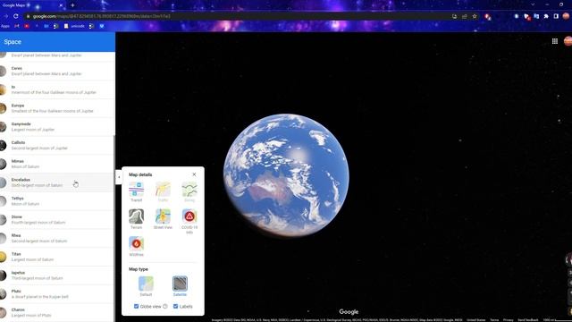Click Send feedback in map footer
The width and height of the screenshot is (572, 322).
[528, 320]
